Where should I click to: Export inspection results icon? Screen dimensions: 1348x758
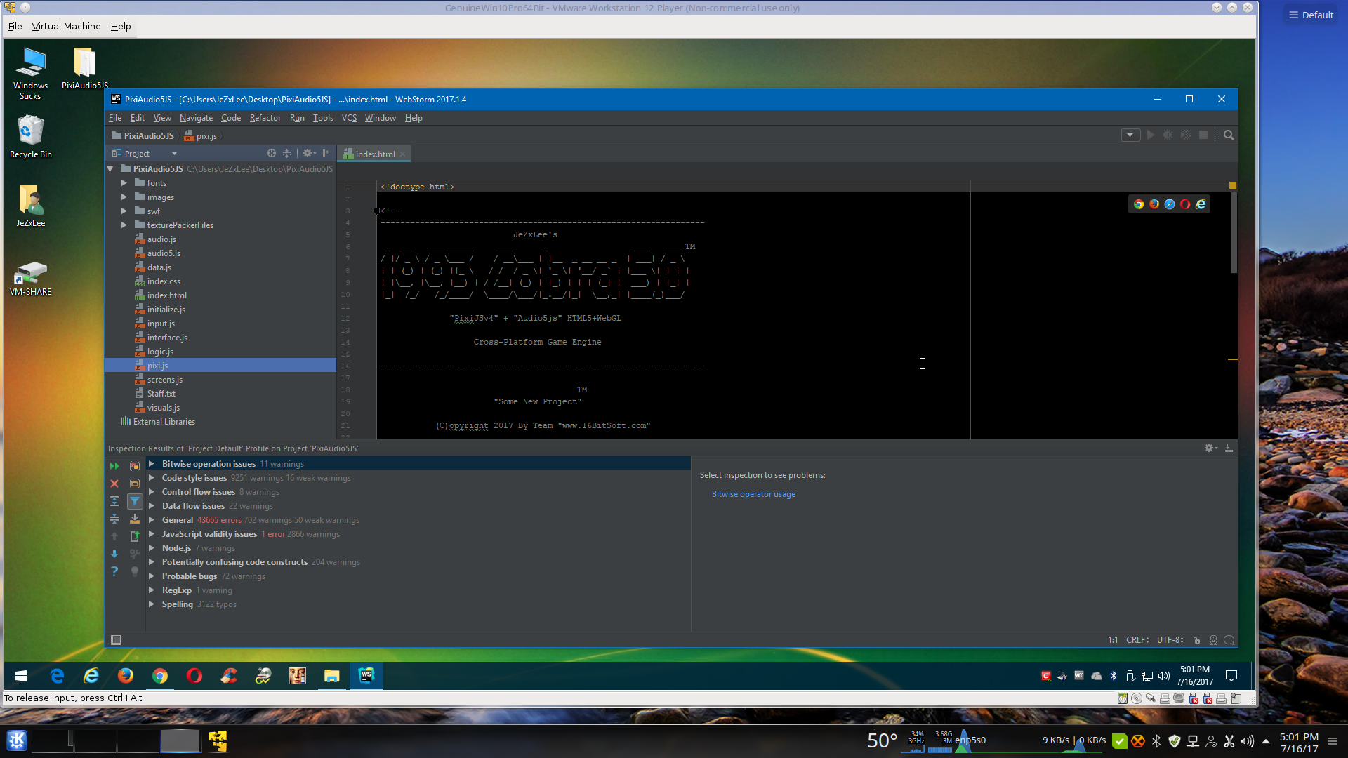(135, 536)
